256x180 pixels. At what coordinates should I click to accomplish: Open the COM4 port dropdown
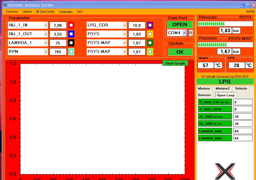point(184,33)
